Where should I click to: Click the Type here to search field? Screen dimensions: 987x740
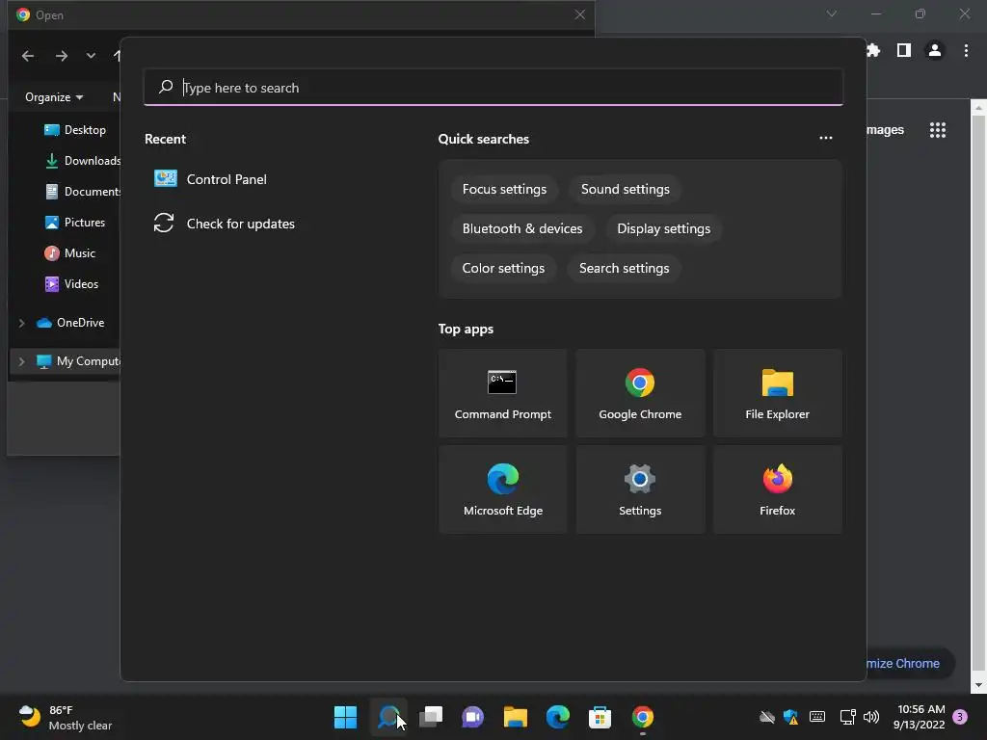[493, 88]
